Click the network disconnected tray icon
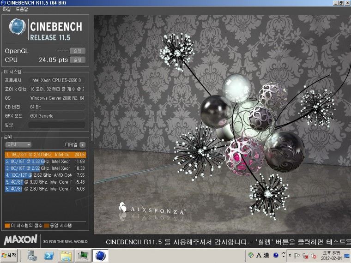 coord(305,256)
